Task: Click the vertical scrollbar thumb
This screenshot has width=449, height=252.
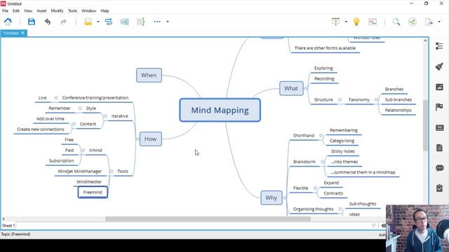Action: tap(425, 126)
